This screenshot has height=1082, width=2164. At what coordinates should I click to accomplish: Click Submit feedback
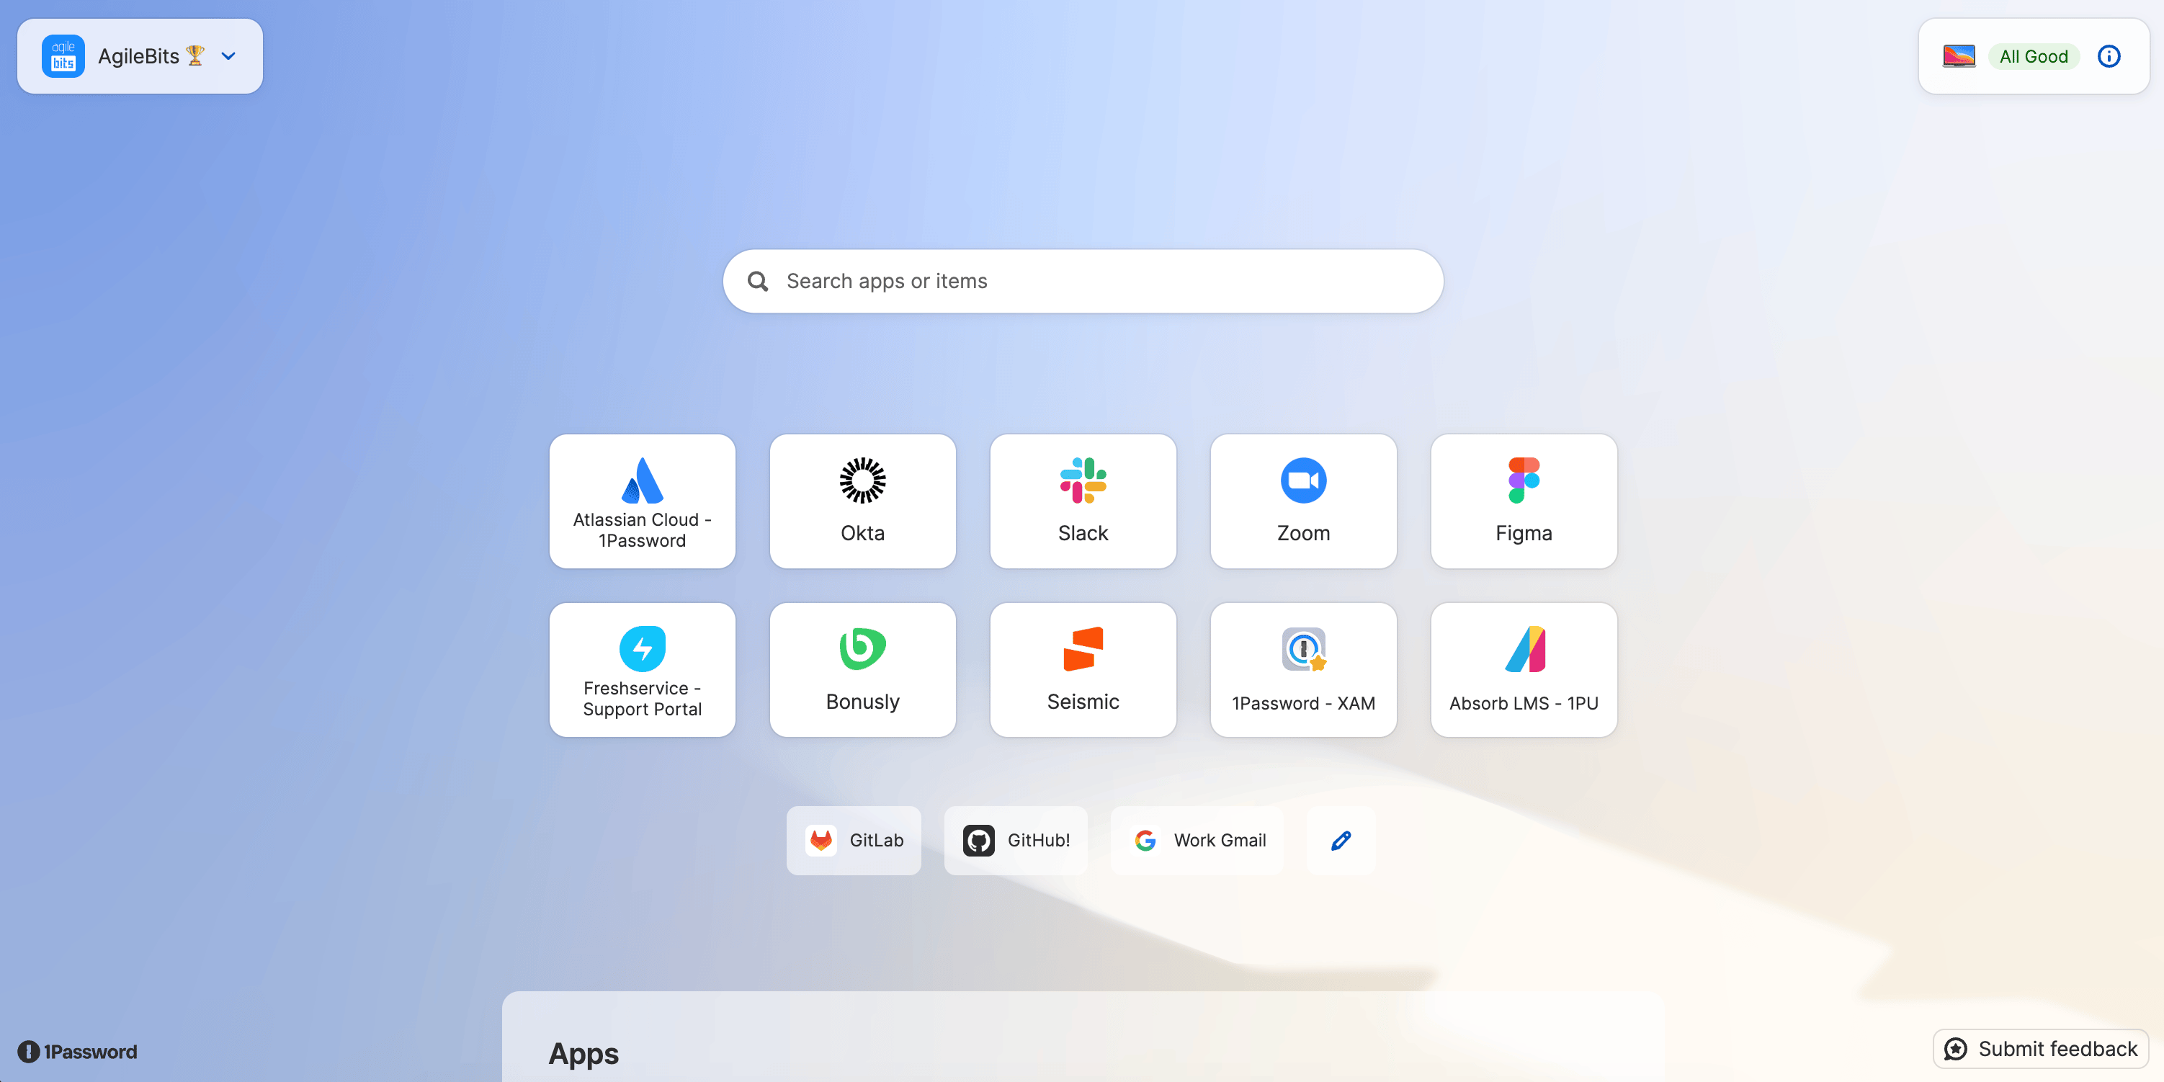pyautogui.click(x=2039, y=1048)
